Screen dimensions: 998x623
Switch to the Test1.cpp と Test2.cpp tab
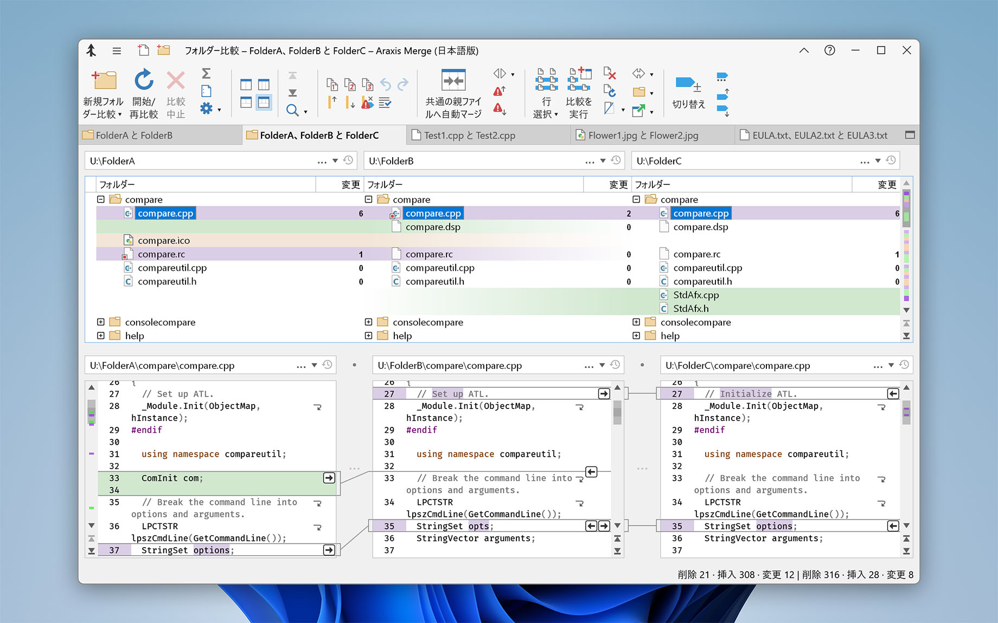pos(469,135)
